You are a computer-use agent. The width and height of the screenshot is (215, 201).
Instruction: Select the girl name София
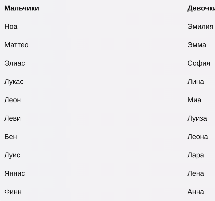(x=199, y=63)
